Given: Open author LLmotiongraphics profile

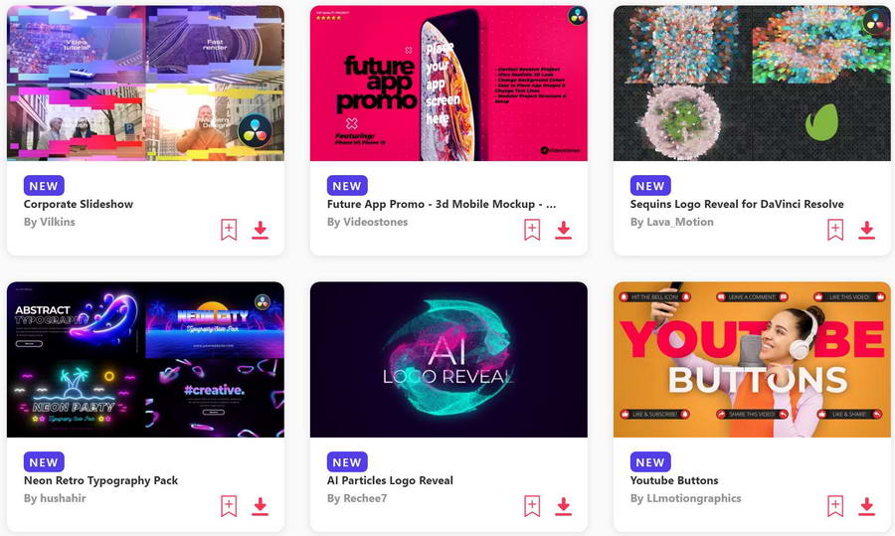Looking at the screenshot, I should pyautogui.click(x=685, y=498).
